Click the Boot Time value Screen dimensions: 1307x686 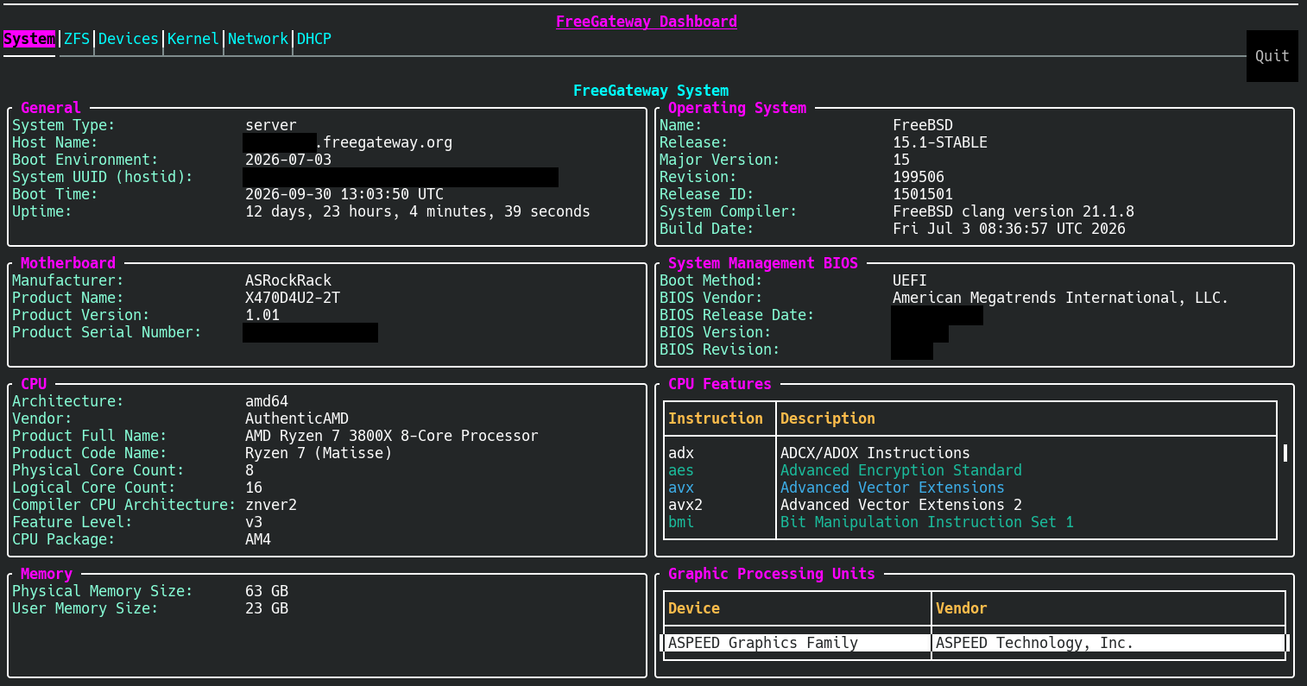click(x=344, y=194)
